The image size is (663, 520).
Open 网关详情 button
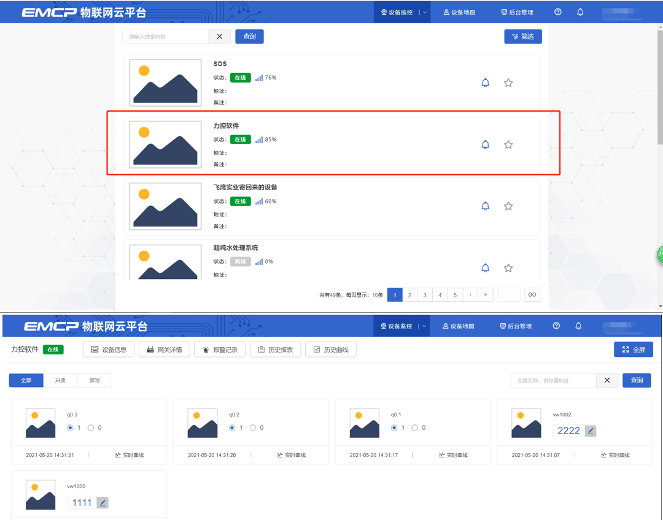[x=164, y=350]
